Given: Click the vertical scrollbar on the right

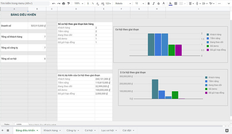Looking at the screenshot, I should point(231,68).
